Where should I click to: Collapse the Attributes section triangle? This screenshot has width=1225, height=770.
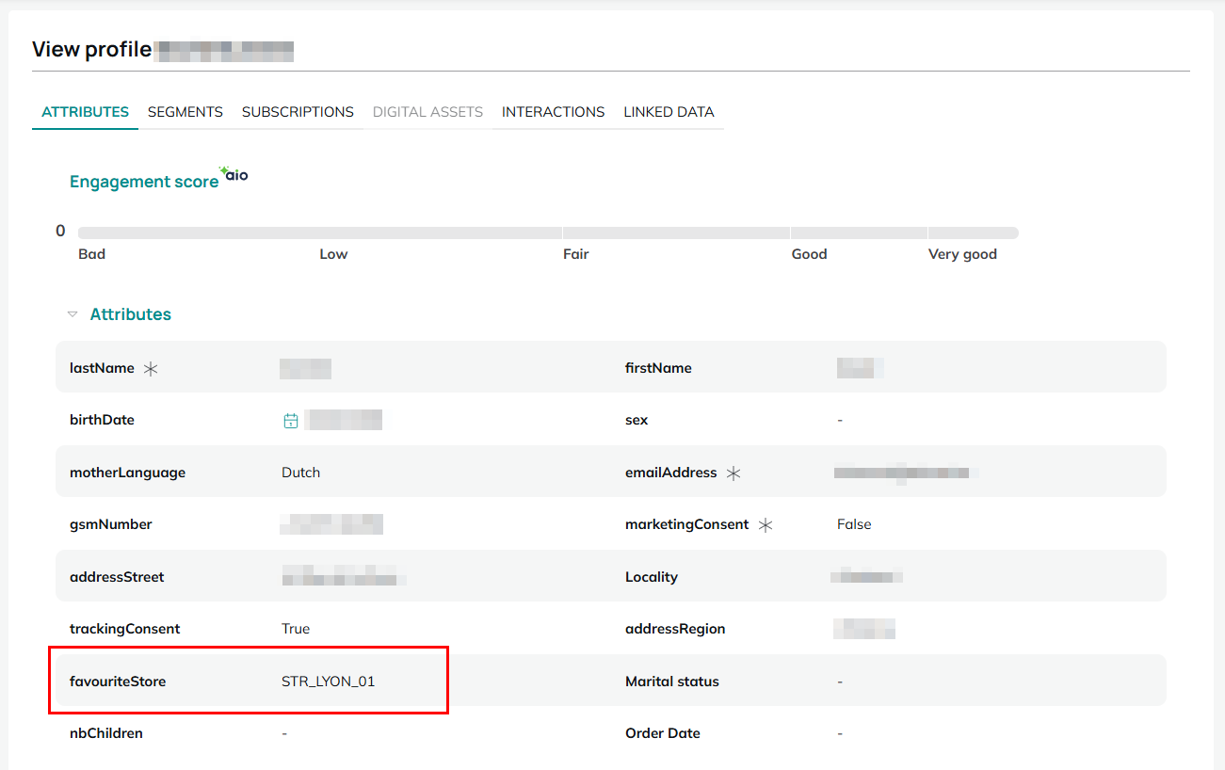tap(73, 314)
